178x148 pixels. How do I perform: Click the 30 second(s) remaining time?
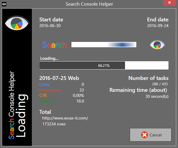(x=157, y=96)
